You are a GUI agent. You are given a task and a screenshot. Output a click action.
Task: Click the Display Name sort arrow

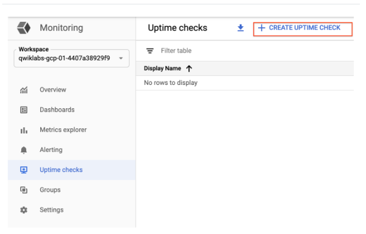pyautogui.click(x=189, y=69)
